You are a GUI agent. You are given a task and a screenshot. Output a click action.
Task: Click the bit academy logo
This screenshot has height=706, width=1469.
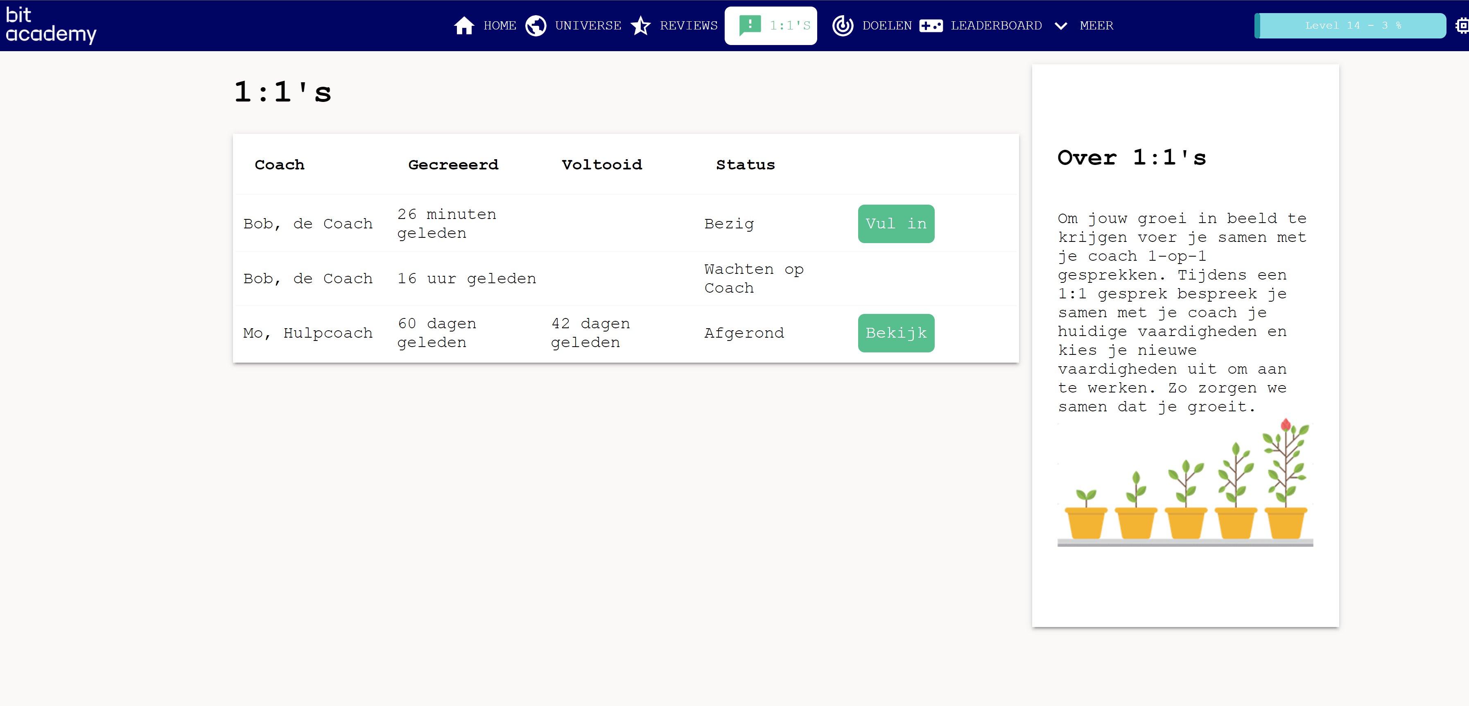pyautogui.click(x=51, y=25)
